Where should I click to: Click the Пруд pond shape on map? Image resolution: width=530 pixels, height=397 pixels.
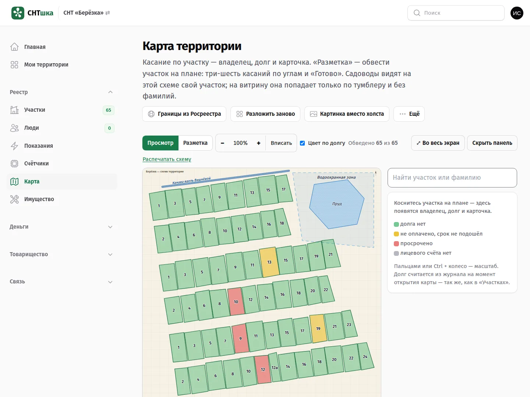click(337, 204)
